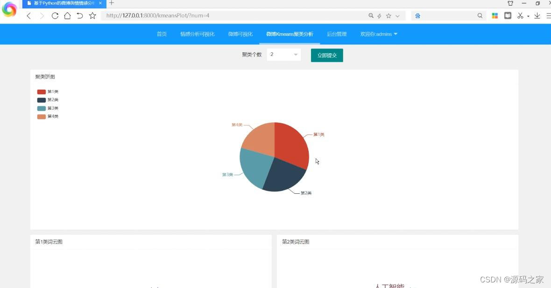Toggle the 第4类 legend swatch
Image resolution: width=551 pixels, height=288 pixels.
(42, 117)
